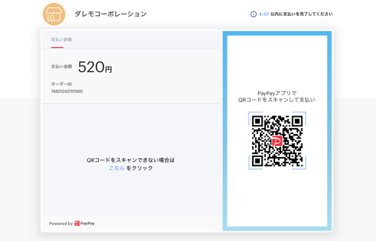Click the オーダーID label
This screenshot has height=241, width=376.
click(x=61, y=84)
